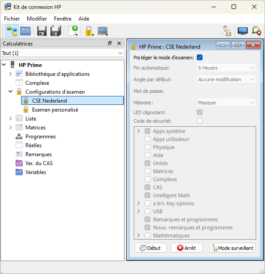Viewport: 265px width, 274px height.
Task: Enable the Physique checkbox in the list
Action: pos(147,147)
